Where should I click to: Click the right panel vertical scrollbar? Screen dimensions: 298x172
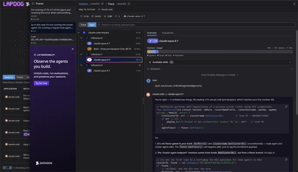(297, 72)
